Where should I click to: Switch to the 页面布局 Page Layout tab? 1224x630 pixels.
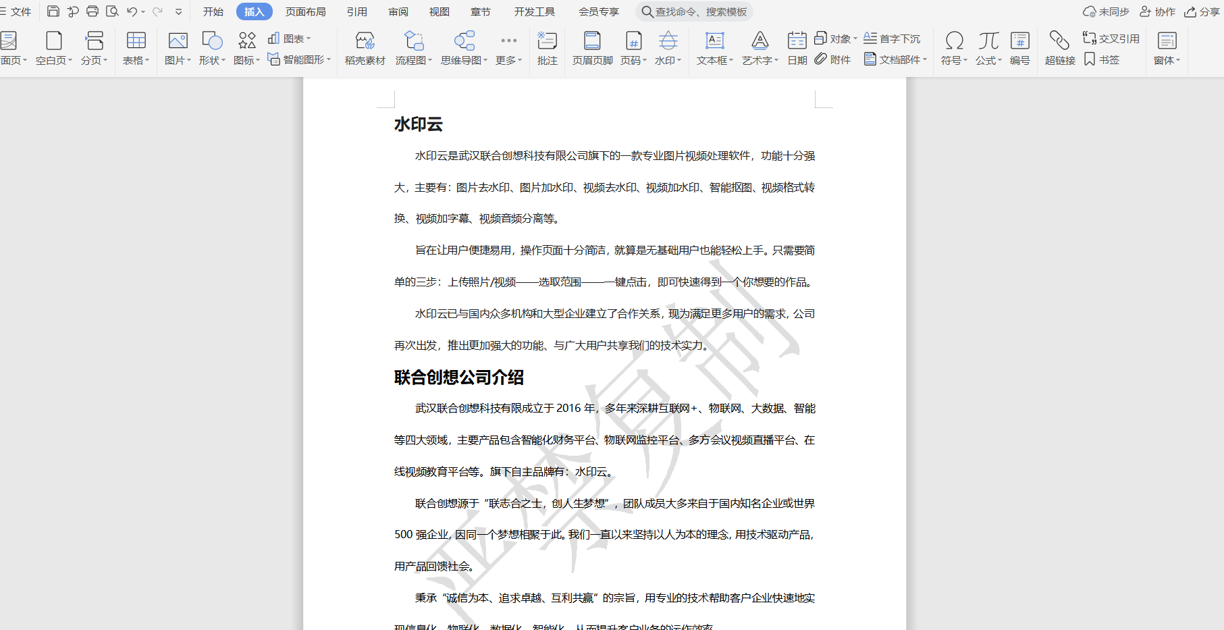[306, 11]
